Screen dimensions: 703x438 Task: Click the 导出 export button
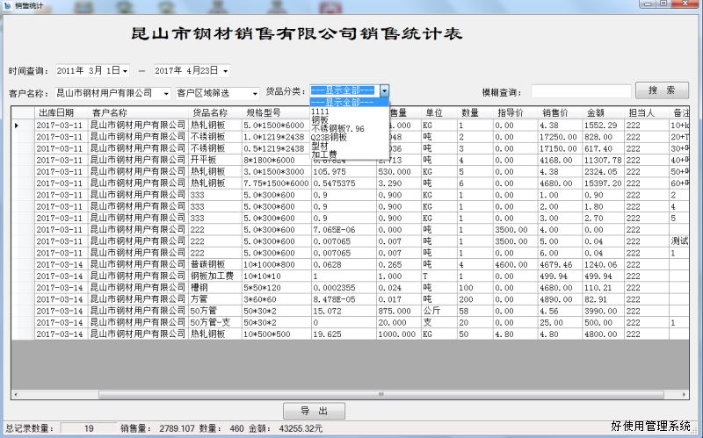[315, 411]
